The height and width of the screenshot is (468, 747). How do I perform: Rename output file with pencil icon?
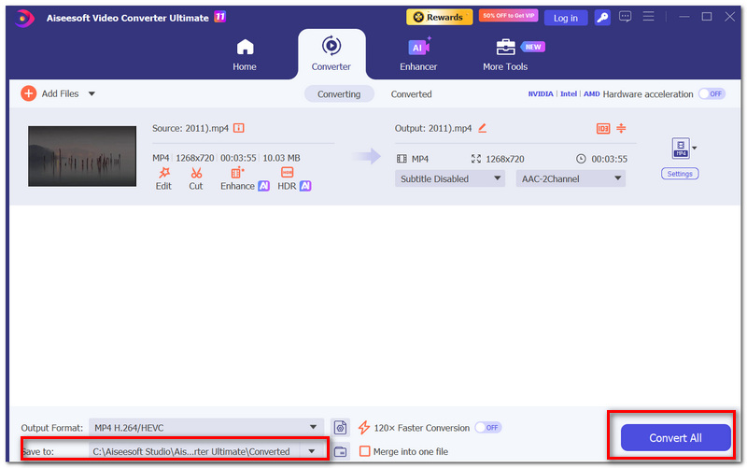[x=482, y=128]
